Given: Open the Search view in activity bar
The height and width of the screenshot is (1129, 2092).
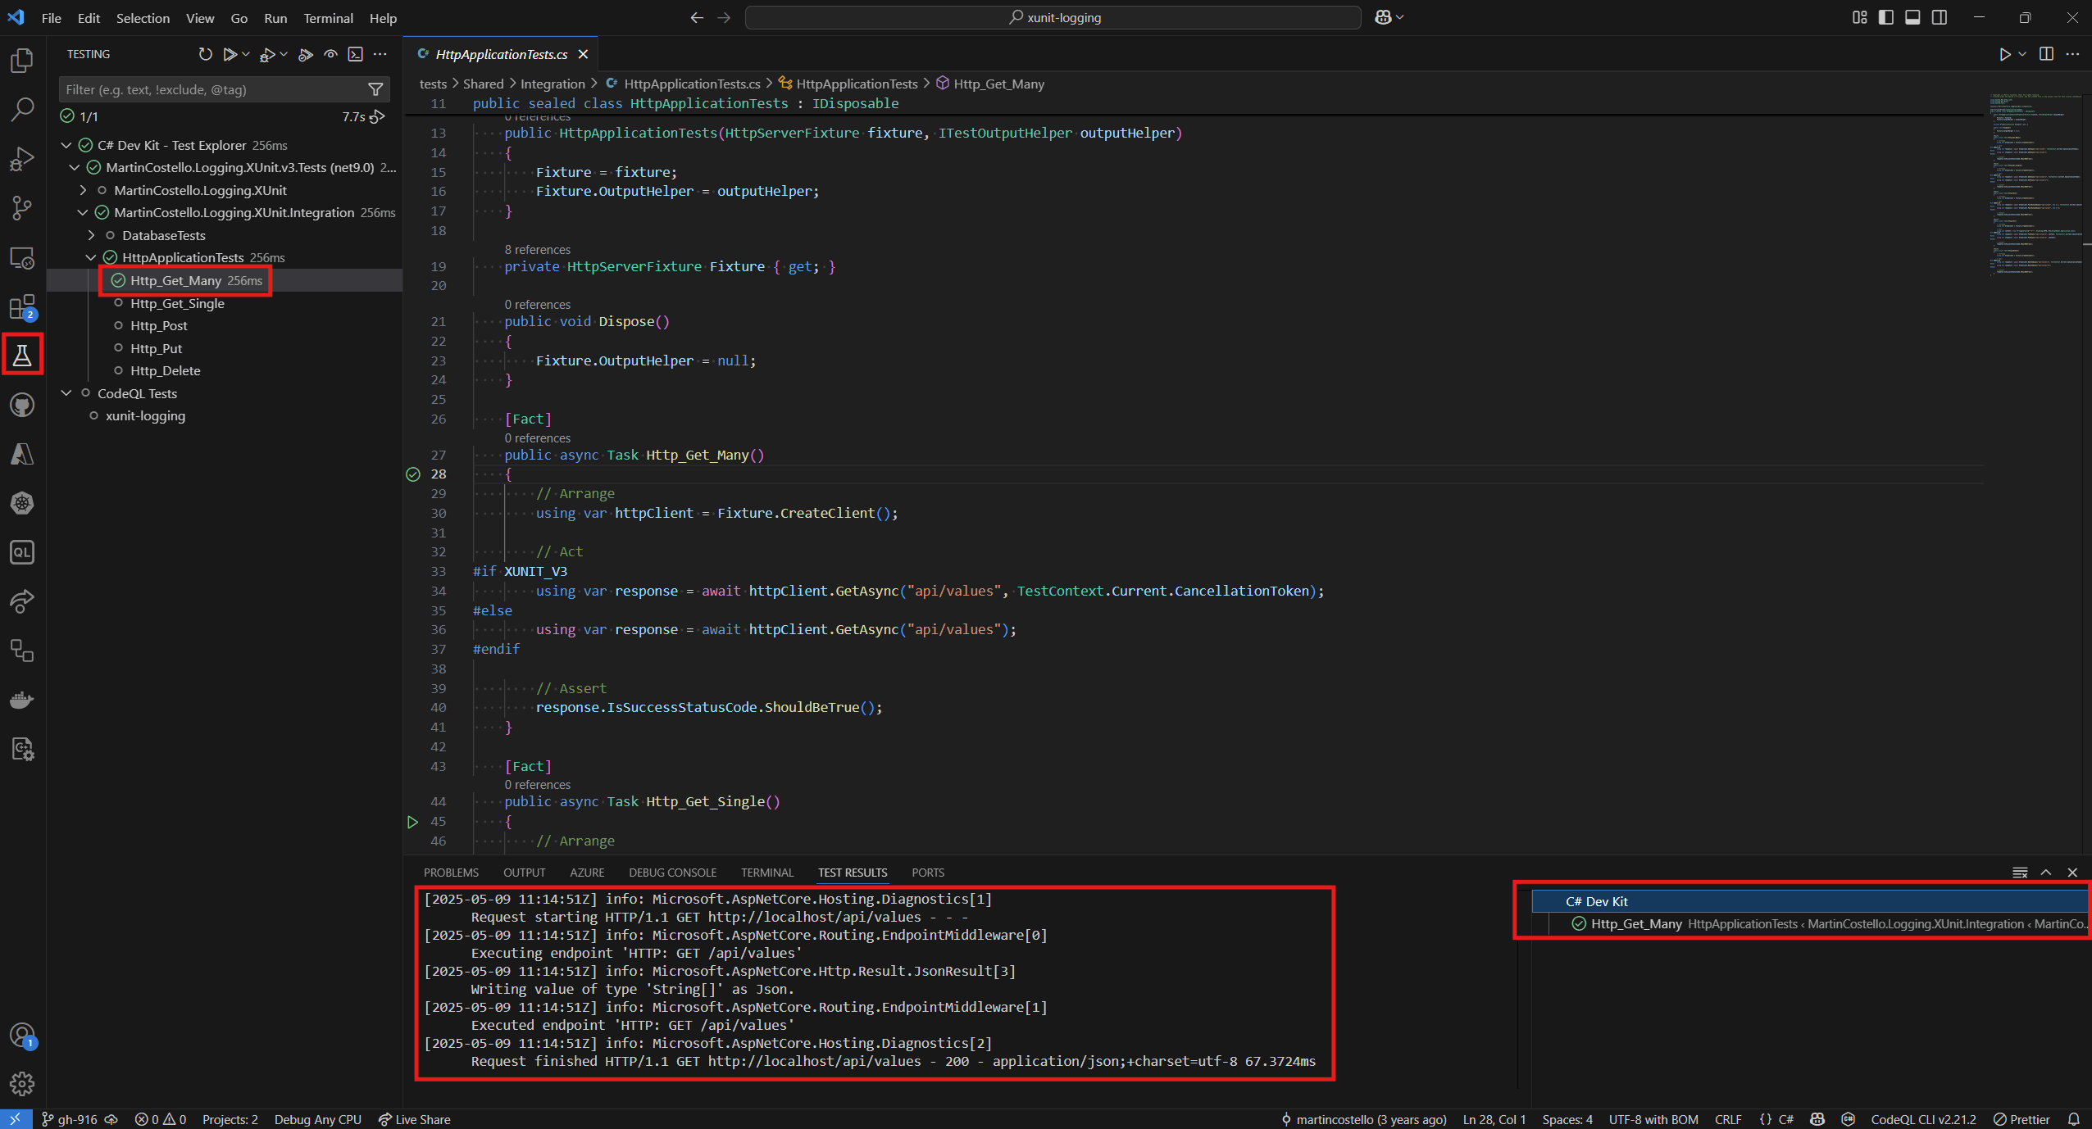Looking at the screenshot, I should [22, 109].
